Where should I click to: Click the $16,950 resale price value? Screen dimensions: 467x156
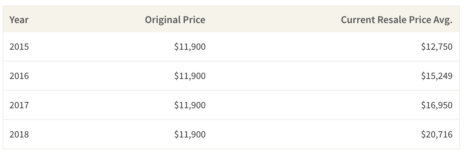[x=437, y=105]
